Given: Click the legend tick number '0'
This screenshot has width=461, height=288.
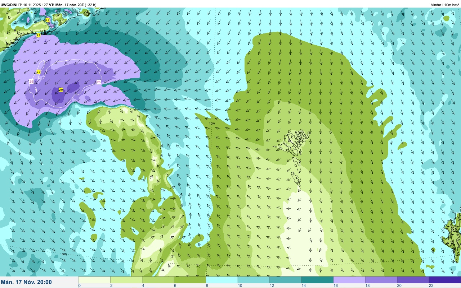Looking at the screenshot, I should pos(79,285).
